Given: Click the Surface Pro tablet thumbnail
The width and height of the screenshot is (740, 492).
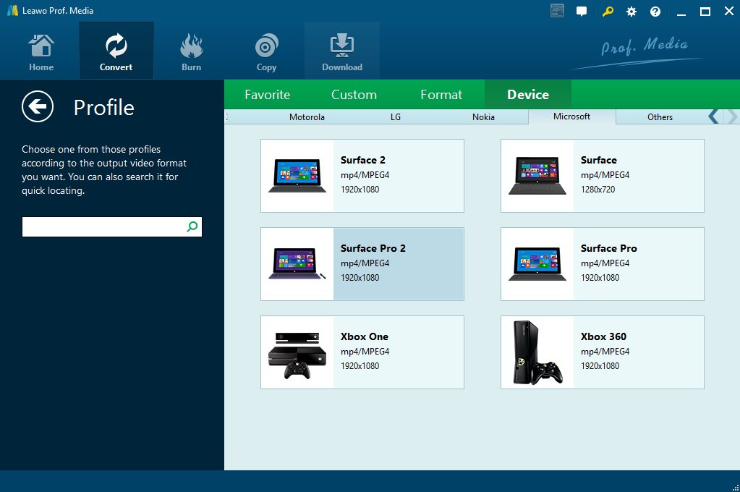Looking at the screenshot, I should [x=537, y=264].
